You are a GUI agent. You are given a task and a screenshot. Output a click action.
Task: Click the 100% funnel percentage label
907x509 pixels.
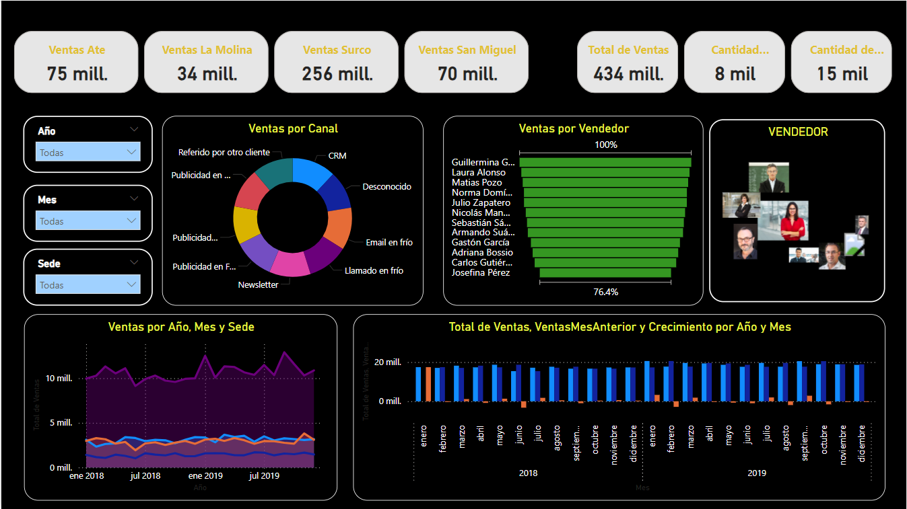coord(605,145)
